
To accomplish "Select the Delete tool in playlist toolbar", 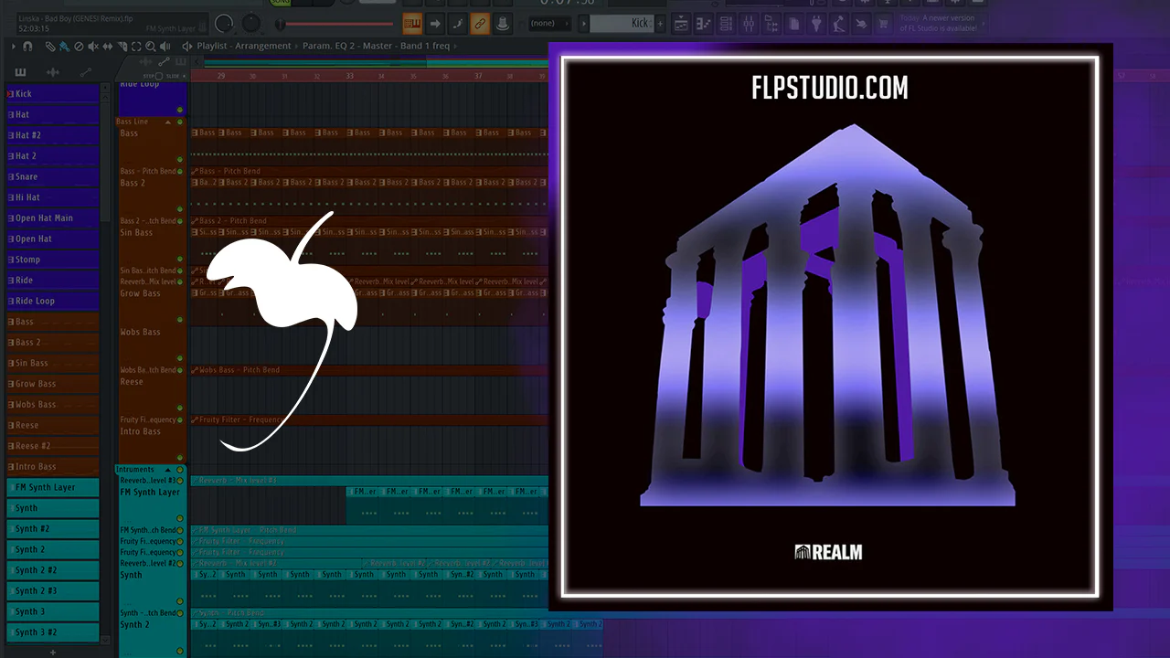I will tap(79, 46).
